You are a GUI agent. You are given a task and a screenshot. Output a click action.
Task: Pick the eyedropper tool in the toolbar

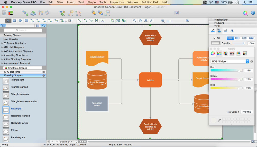coord(151,21)
